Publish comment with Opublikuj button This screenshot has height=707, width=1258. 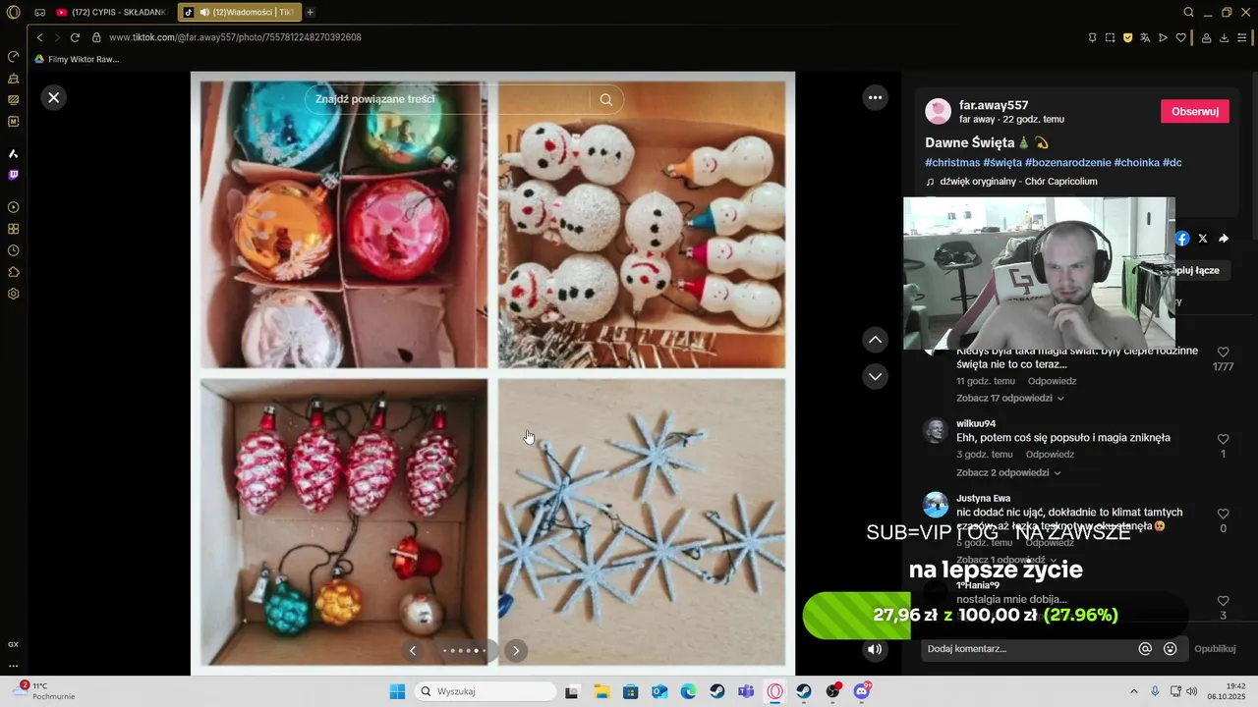pyautogui.click(x=1215, y=649)
